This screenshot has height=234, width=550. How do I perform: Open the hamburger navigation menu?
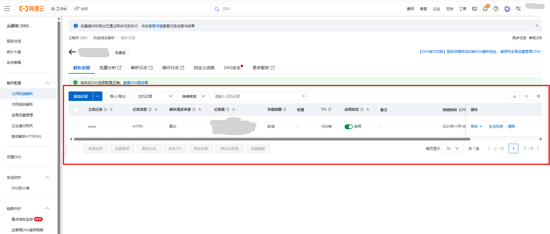(7, 9)
